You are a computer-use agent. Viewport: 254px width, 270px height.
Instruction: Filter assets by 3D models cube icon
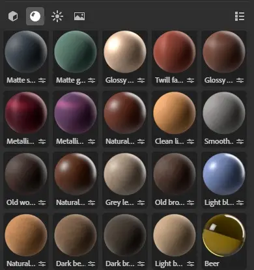point(13,16)
